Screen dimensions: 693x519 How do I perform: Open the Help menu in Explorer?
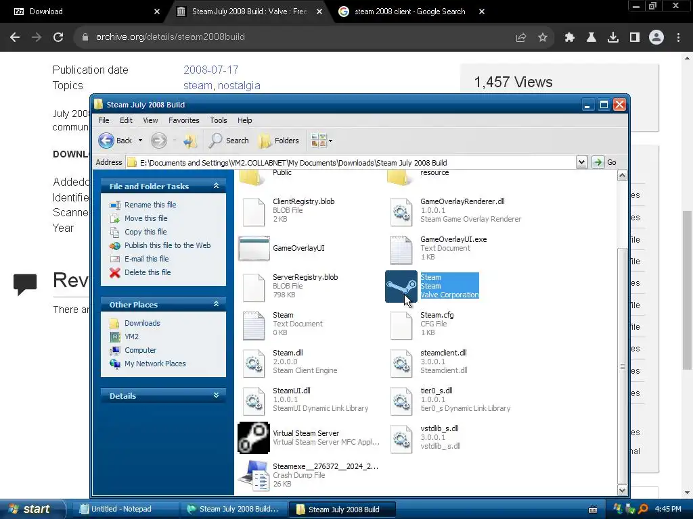tap(244, 120)
